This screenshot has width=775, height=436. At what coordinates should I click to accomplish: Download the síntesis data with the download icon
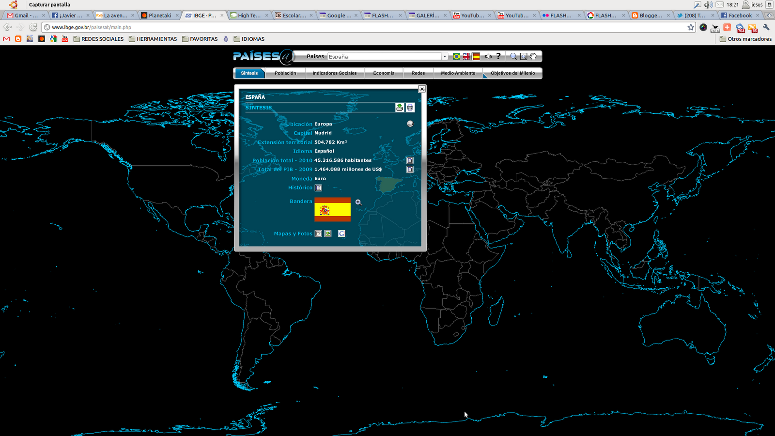coord(399,107)
